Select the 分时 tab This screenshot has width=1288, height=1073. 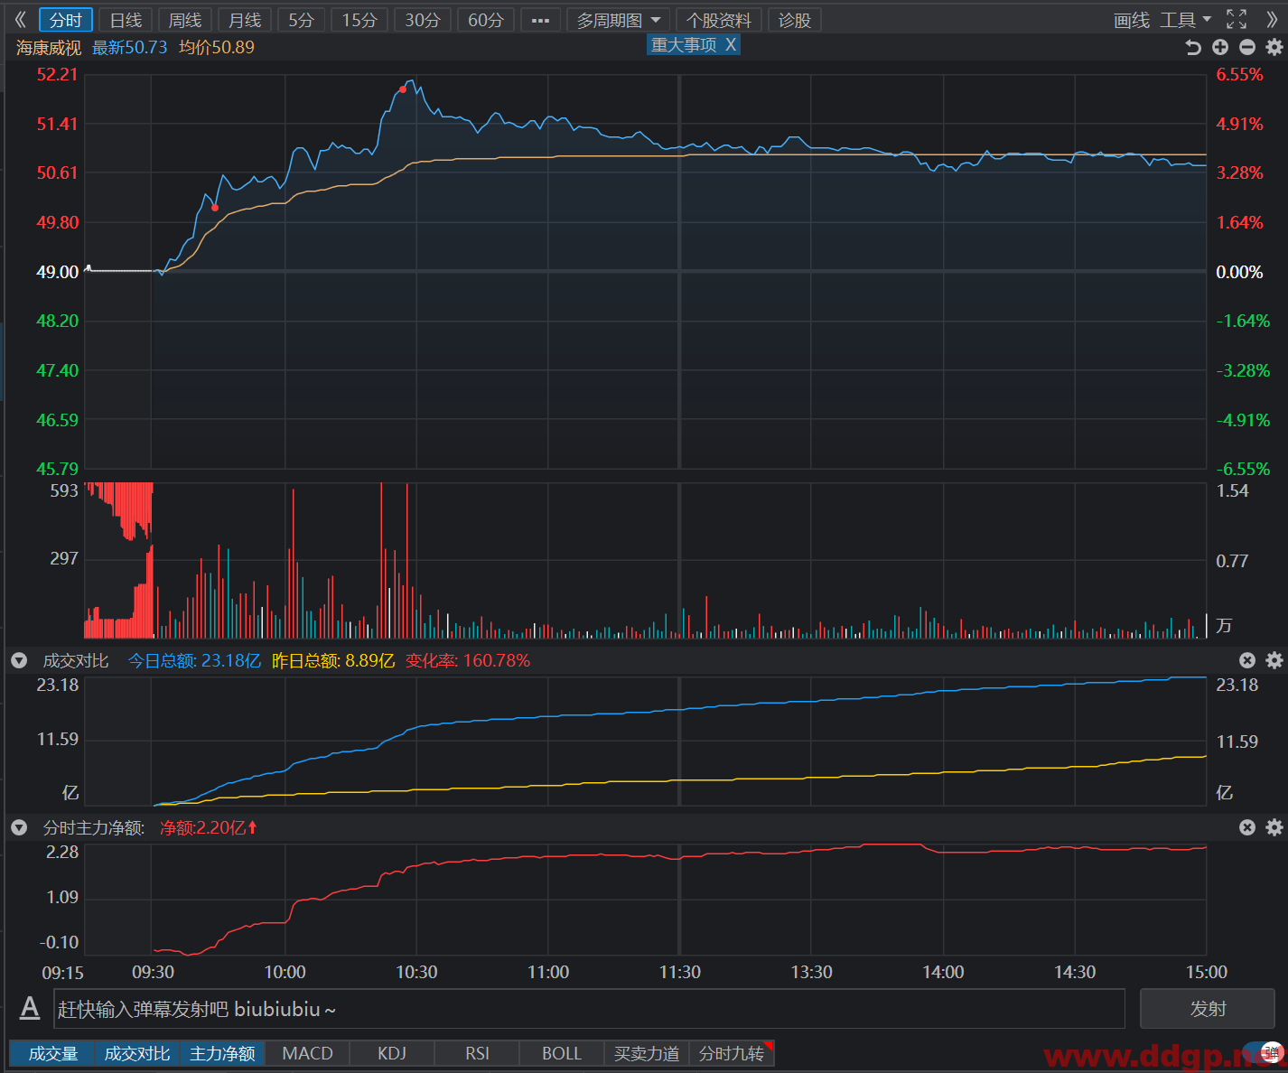pyautogui.click(x=66, y=20)
